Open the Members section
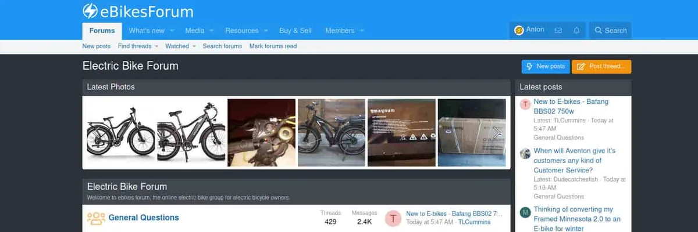The image size is (698, 232). [340, 31]
